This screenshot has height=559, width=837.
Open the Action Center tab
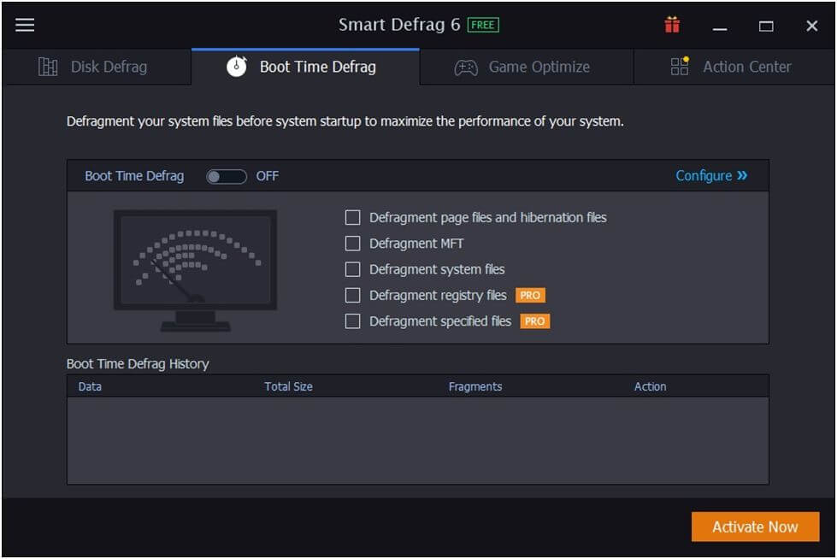pyautogui.click(x=746, y=67)
